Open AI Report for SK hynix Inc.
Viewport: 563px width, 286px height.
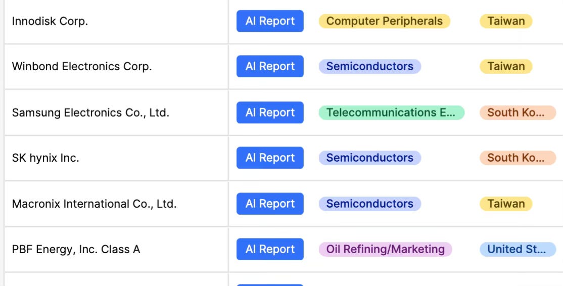tap(270, 158)
